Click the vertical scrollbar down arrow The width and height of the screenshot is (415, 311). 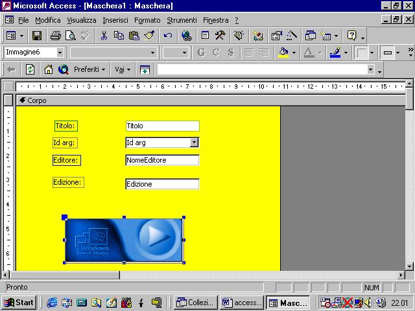(x=409, y=266)
